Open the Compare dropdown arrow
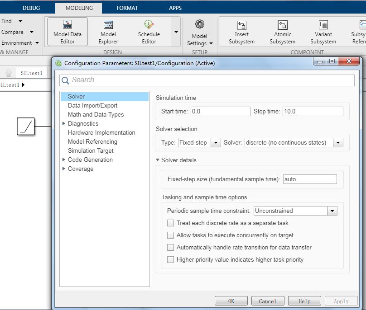This screenshot has height=310, width=366. click(32, 32)
